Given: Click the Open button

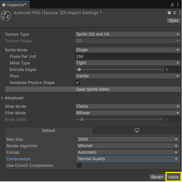Looking at the screenshot, I should [x=174, y=21].
